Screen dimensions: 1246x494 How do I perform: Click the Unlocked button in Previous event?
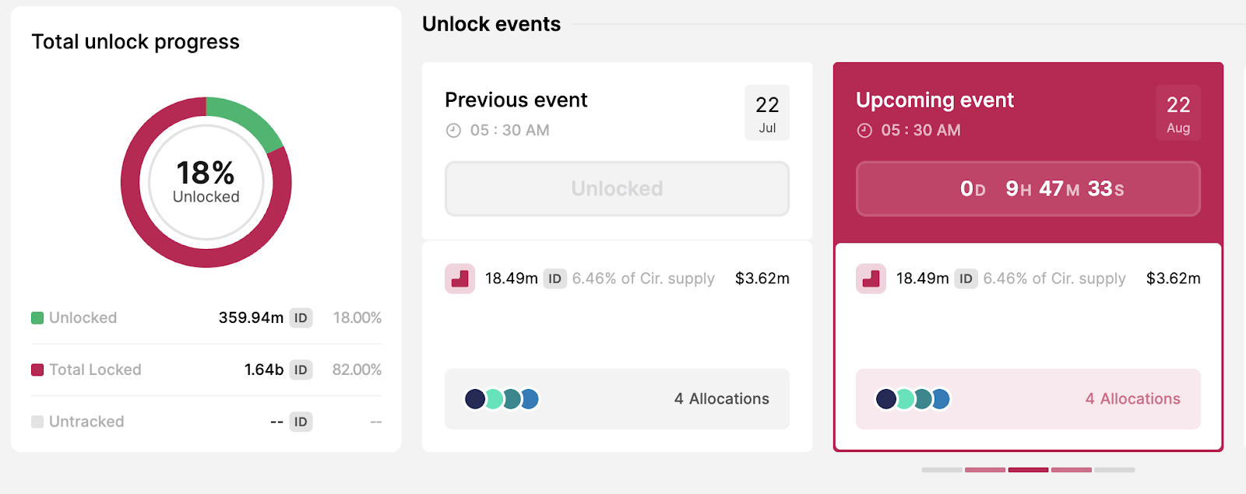(617, 188)
